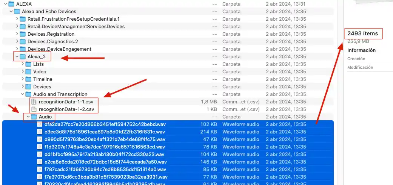The width and height of the screenshot is (393, 185).
Task: Select the Alexa_2 folder name
Action: coord(37,57)
